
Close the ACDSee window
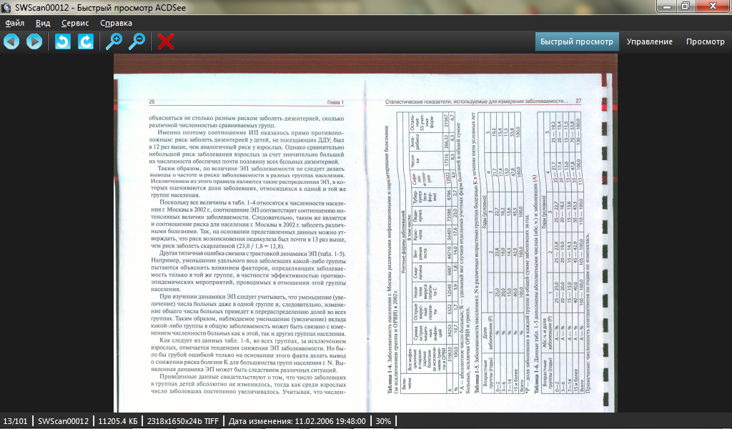pos(713,6)
